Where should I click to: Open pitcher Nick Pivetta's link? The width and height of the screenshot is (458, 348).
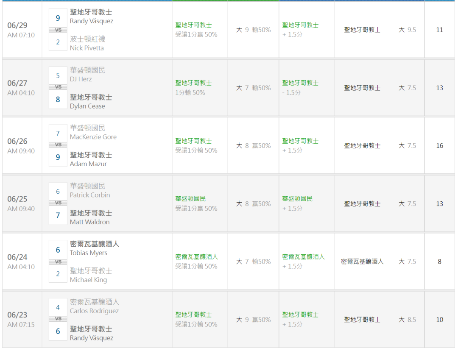click(x=87, y=48)
